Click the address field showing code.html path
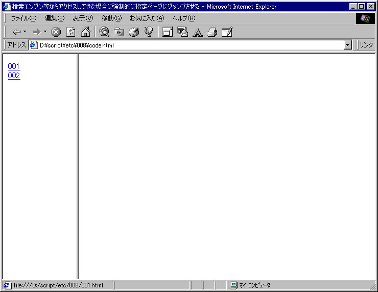 pyautogui.click(x=191, y=45)
